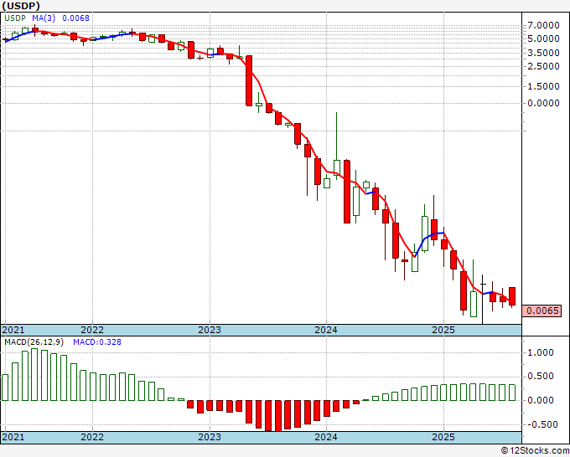Viewport: 570px width, 457px height.
Task: Select 2021 on the price chart time axis
Action: click(x=13, y=330)
